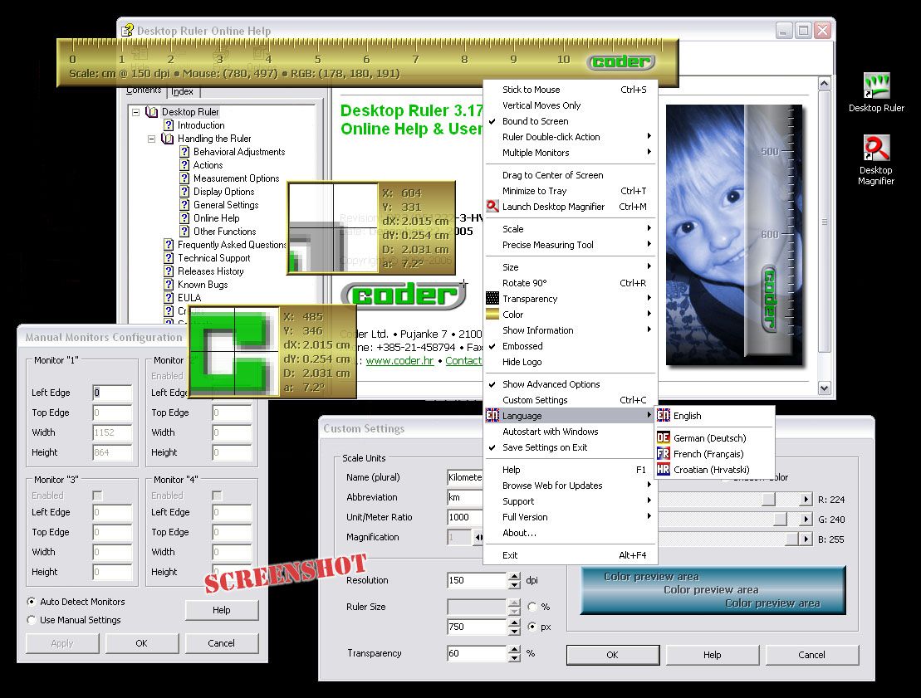Click the German (Deutsch) DE flag icon
Image resolution: width=921 pixels, height=698 pixels.
point(664,437)
